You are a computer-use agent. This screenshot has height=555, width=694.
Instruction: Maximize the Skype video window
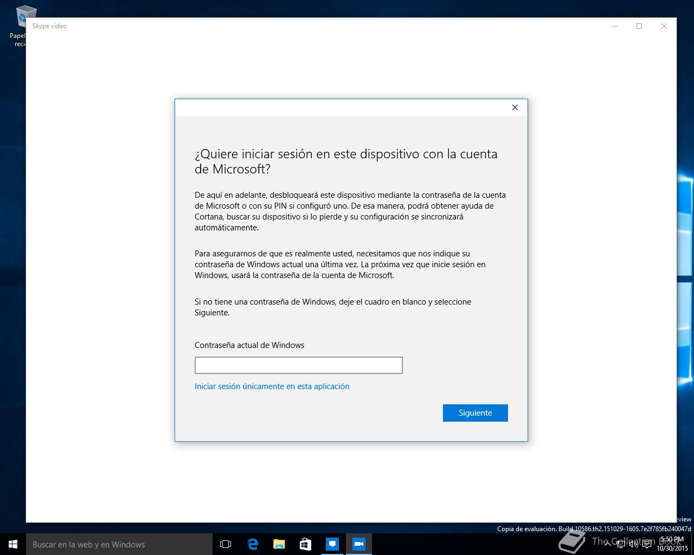pos(639,26)
